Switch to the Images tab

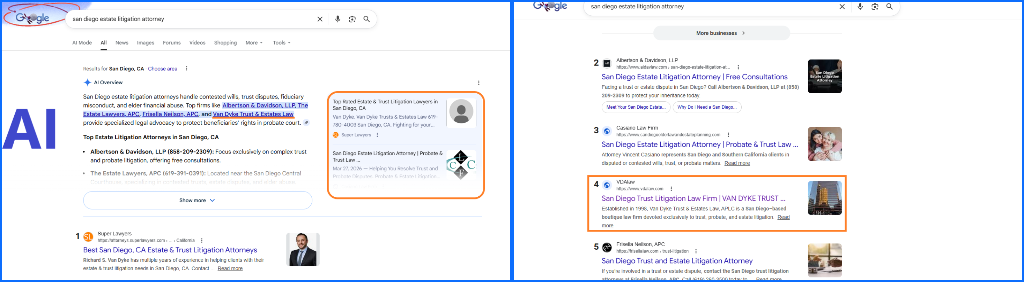146,43
